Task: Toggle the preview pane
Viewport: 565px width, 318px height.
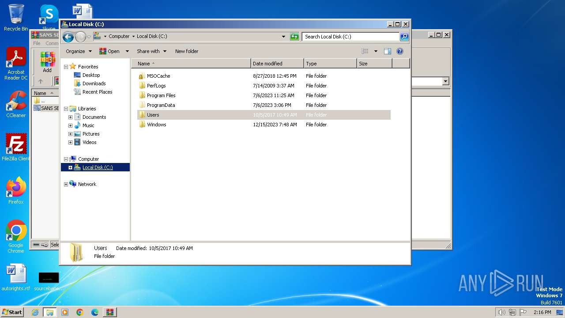Action: pyautogui.click(x=387, y=51)
